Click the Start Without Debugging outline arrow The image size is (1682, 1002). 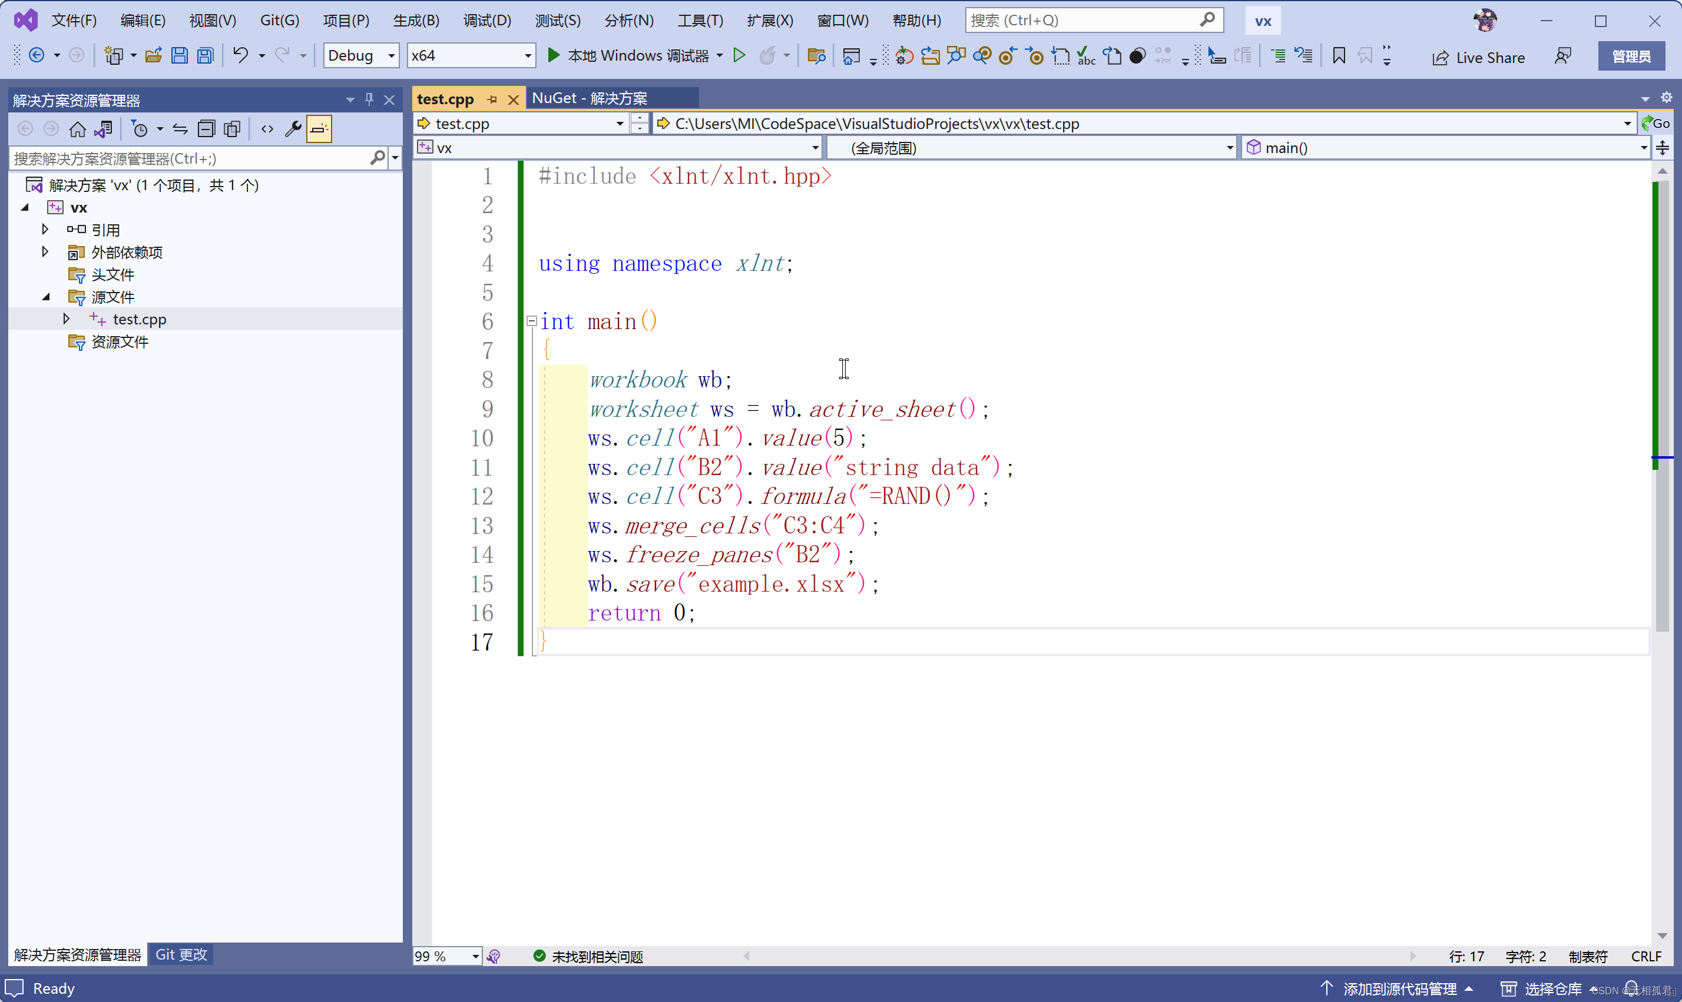[739, 55]
